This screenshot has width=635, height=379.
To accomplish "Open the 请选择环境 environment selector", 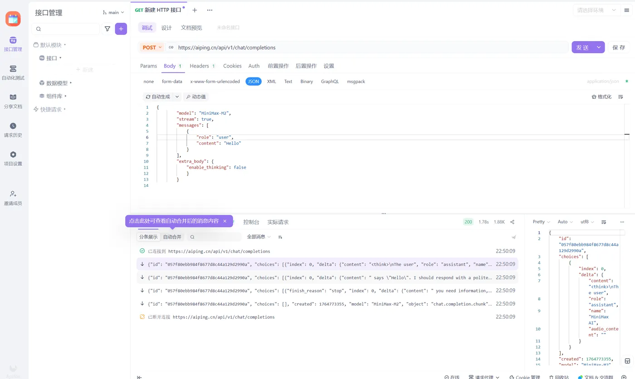I will [596, 10].
